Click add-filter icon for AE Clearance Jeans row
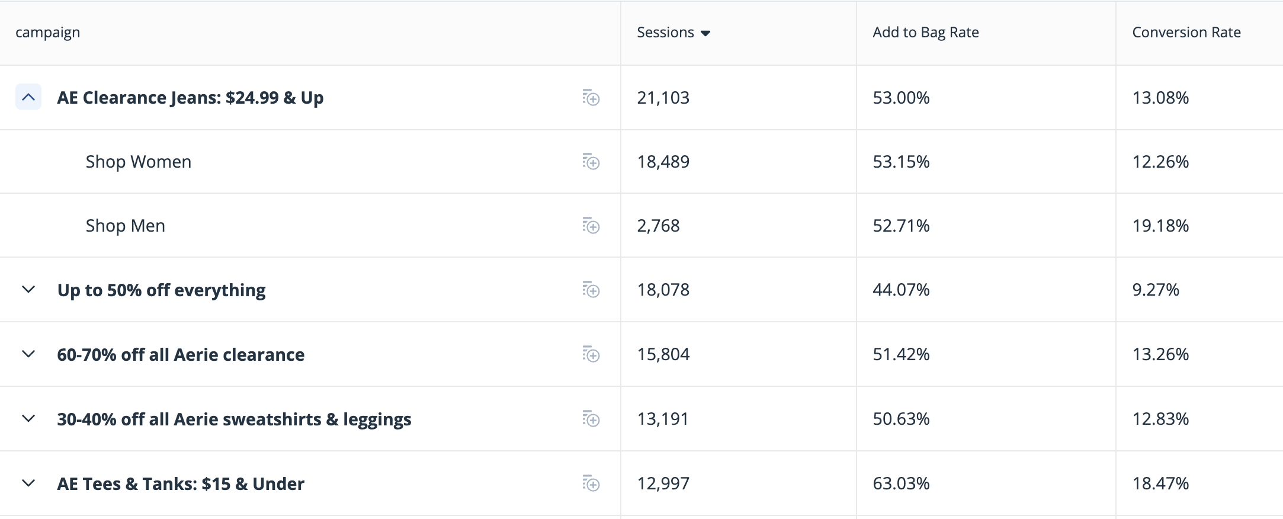1283x519 pixels. [x=591, y=98]
